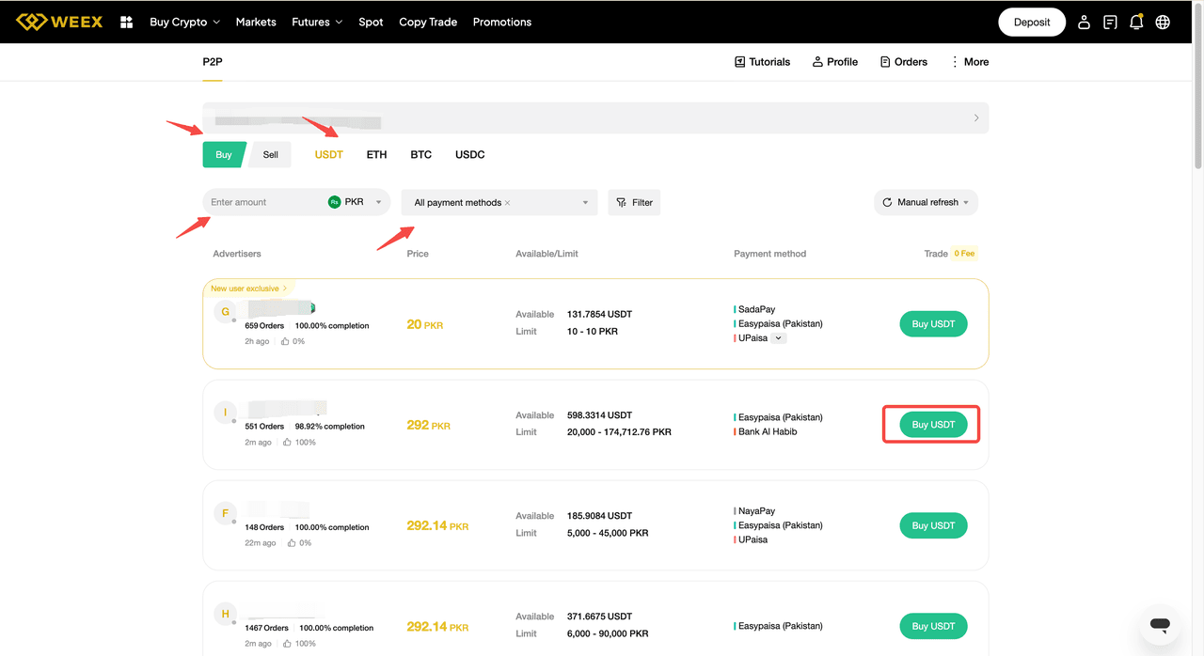Click thumbs-up icon on first advertiser
The width and height of the screenshot is (1204, 656).
coord(287,341)
